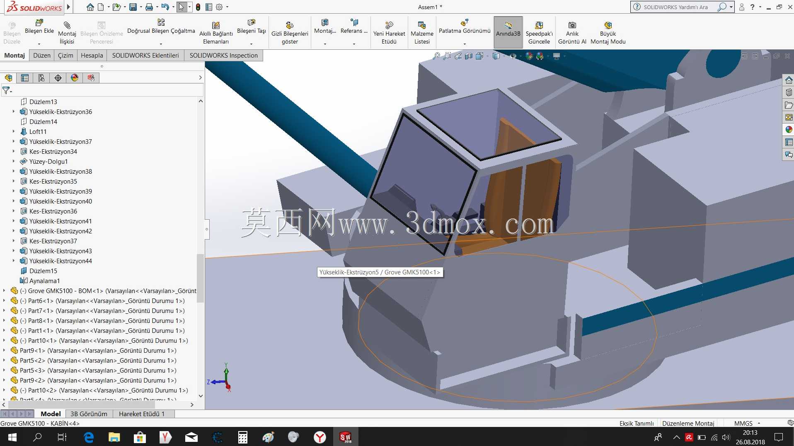Open the Patlatma Görünümü dropdown arrow

click(x=465, y=44)
